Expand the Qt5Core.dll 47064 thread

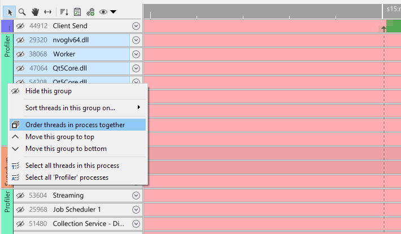click(x=136, y=68)
